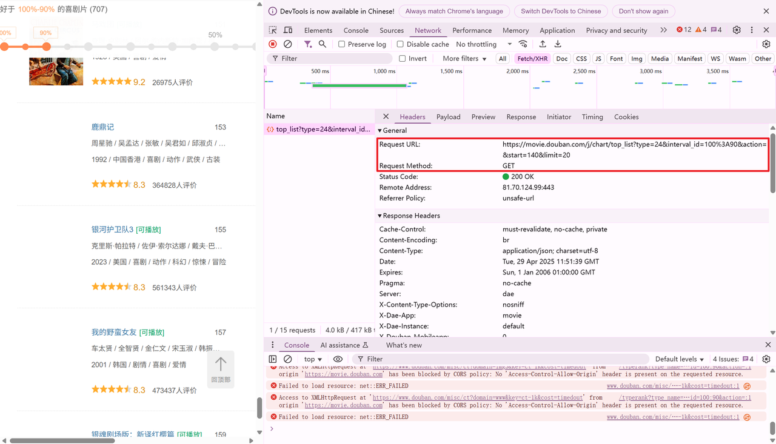Activate the inspect element picker icon
Image resolution: width=776 pixels, height=444 pixels.
[273, 30]
